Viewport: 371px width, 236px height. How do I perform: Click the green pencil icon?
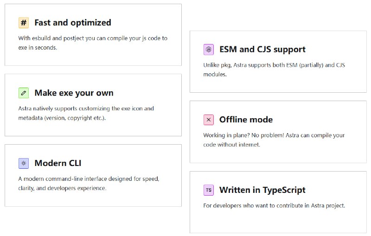click(x=24, y=93)
